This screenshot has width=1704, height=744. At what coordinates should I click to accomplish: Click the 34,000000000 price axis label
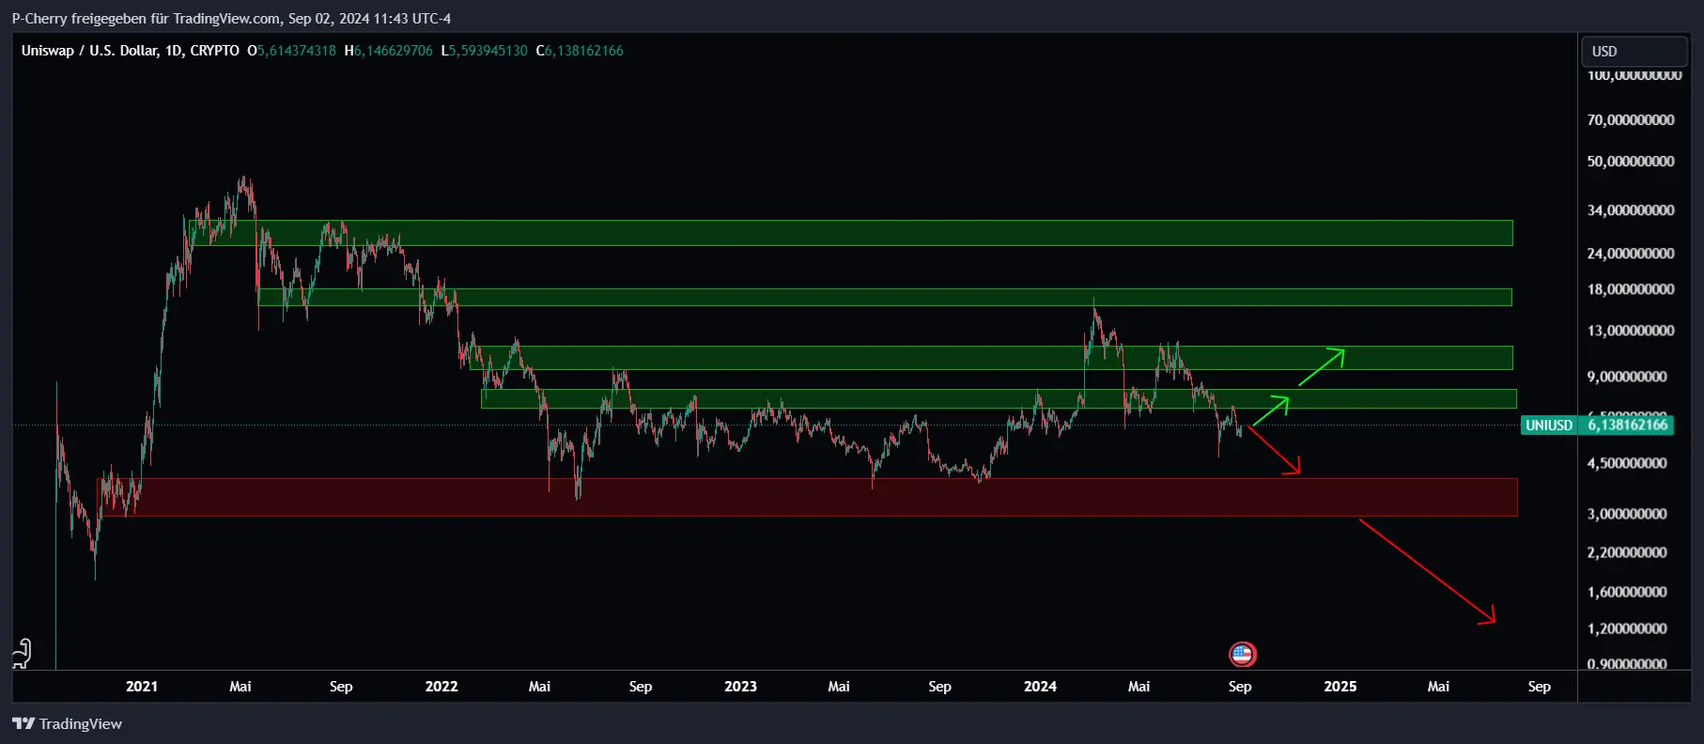point(1631,210)
